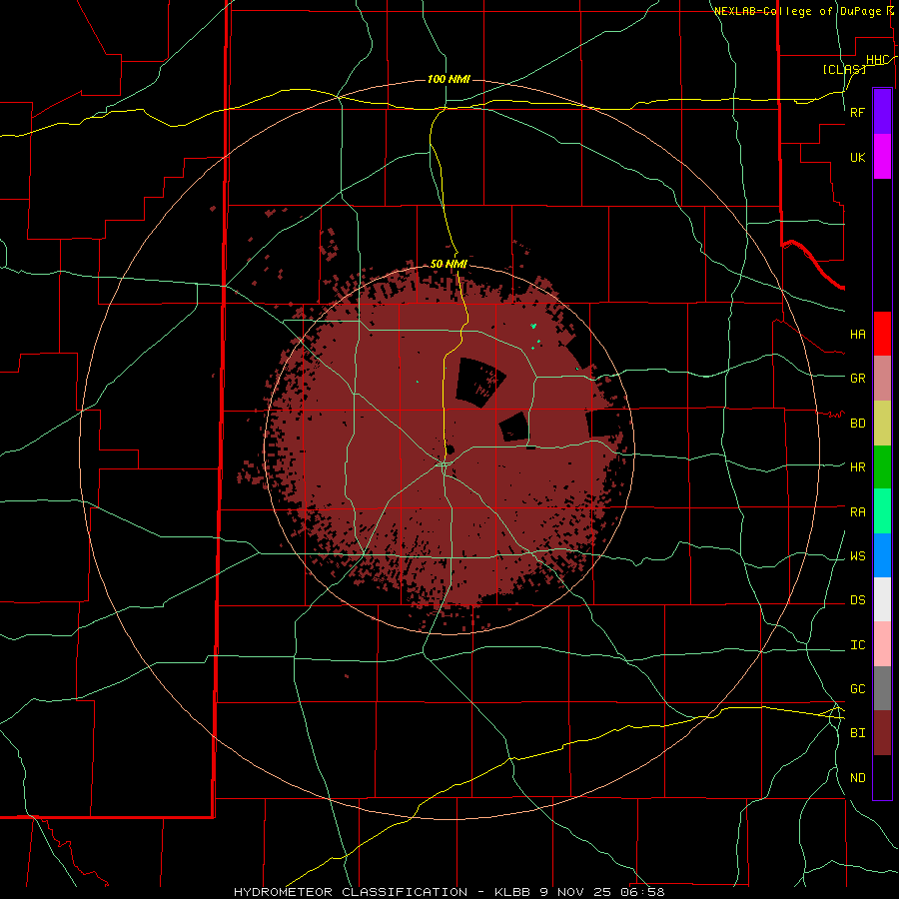The height and width of the screenshot is (899, 899).
Task: Click the WS legend label
Action: [858, 556]
